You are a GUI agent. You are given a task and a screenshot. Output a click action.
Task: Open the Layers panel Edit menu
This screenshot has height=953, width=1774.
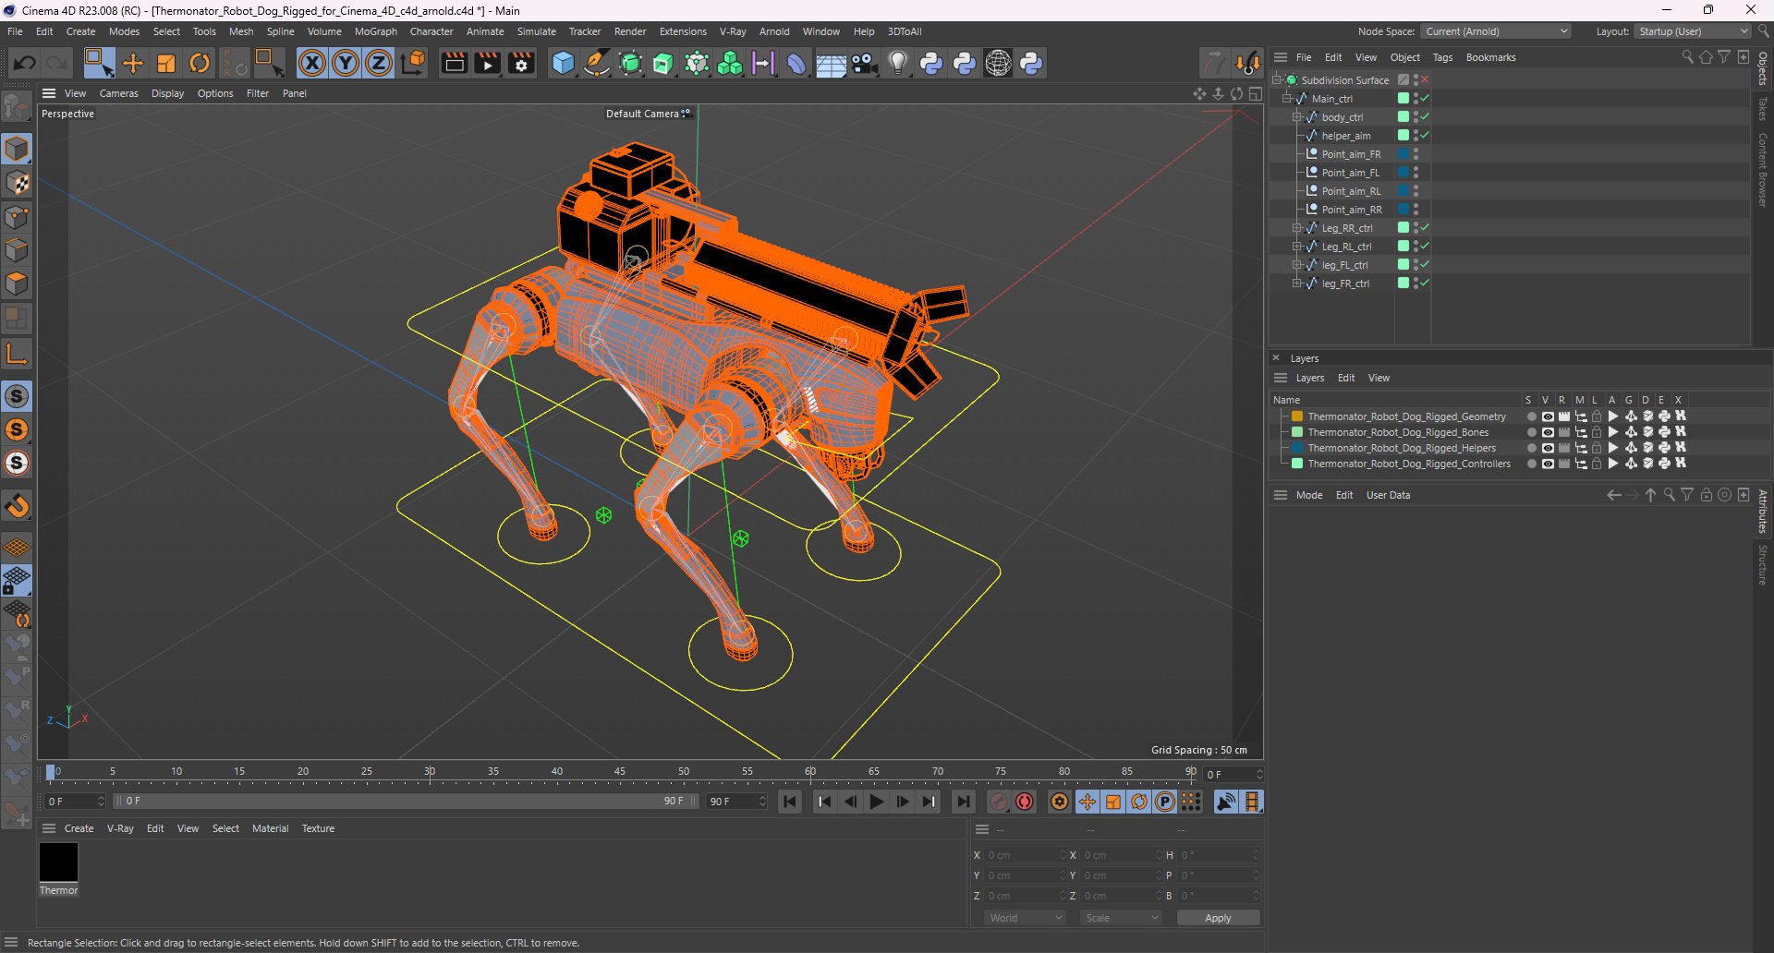[1346, 378]
